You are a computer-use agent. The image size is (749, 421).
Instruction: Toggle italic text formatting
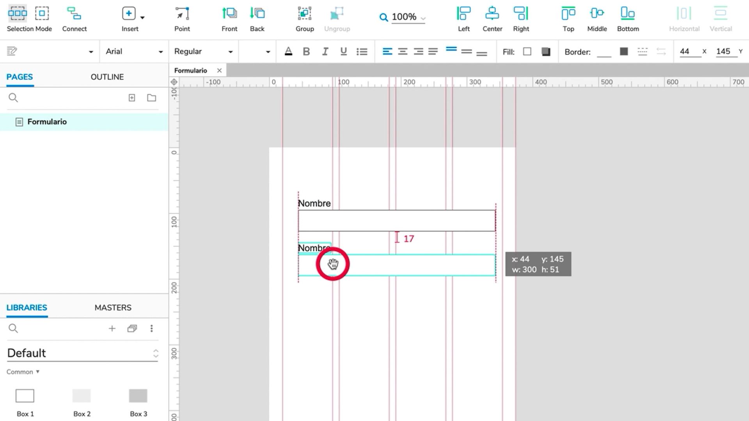coord(325,51)
